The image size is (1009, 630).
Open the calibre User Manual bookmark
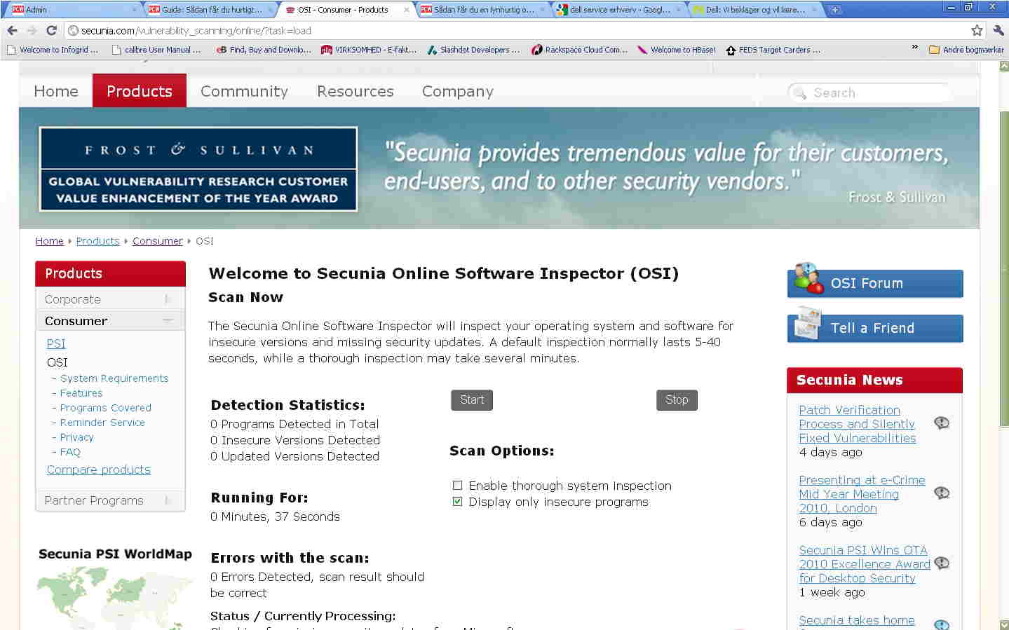(156, 50)
